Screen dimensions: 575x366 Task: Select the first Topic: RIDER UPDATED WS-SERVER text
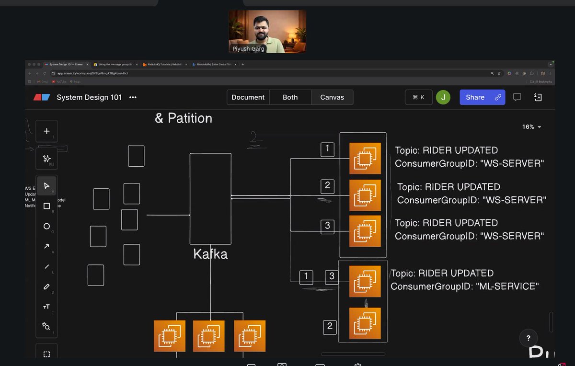click(x=470, y=157)
